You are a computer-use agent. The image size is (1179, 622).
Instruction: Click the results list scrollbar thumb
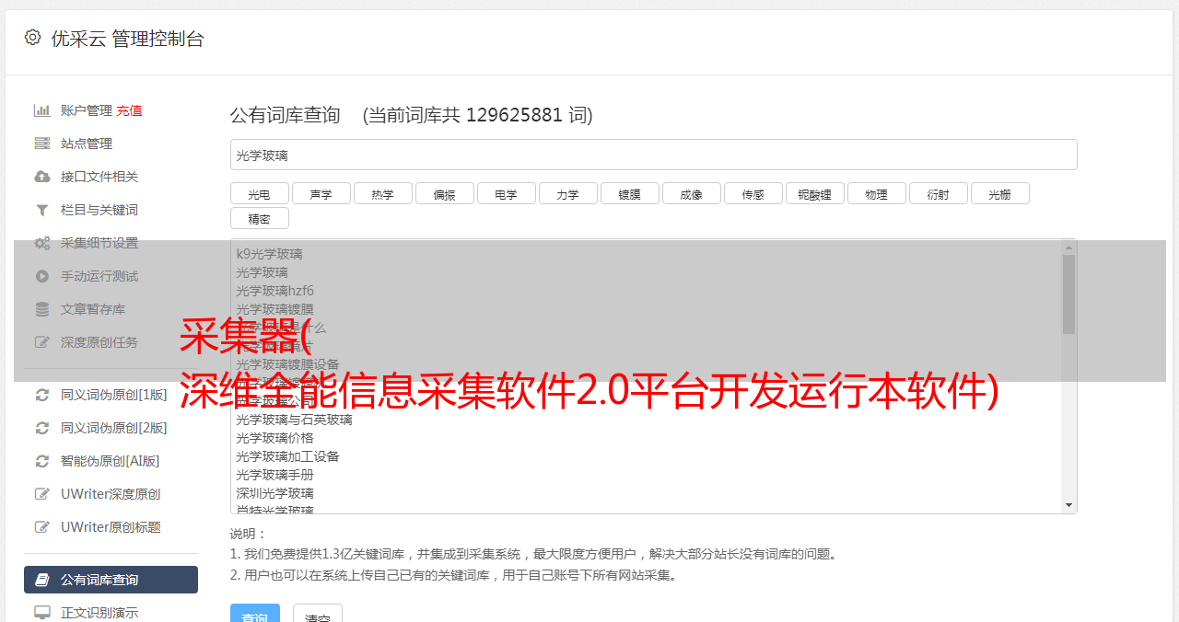click(1068, 294)
